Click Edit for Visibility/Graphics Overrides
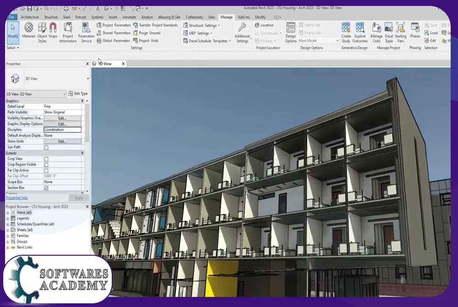The width and height of the screenshot is (458, 307). tap(62, 118)
